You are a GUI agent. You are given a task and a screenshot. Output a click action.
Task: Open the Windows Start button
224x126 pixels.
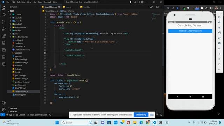coord(57,122)
